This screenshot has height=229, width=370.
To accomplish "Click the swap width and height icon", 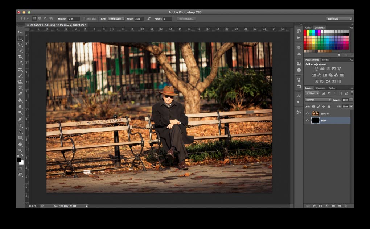I will tap(149, 18).
